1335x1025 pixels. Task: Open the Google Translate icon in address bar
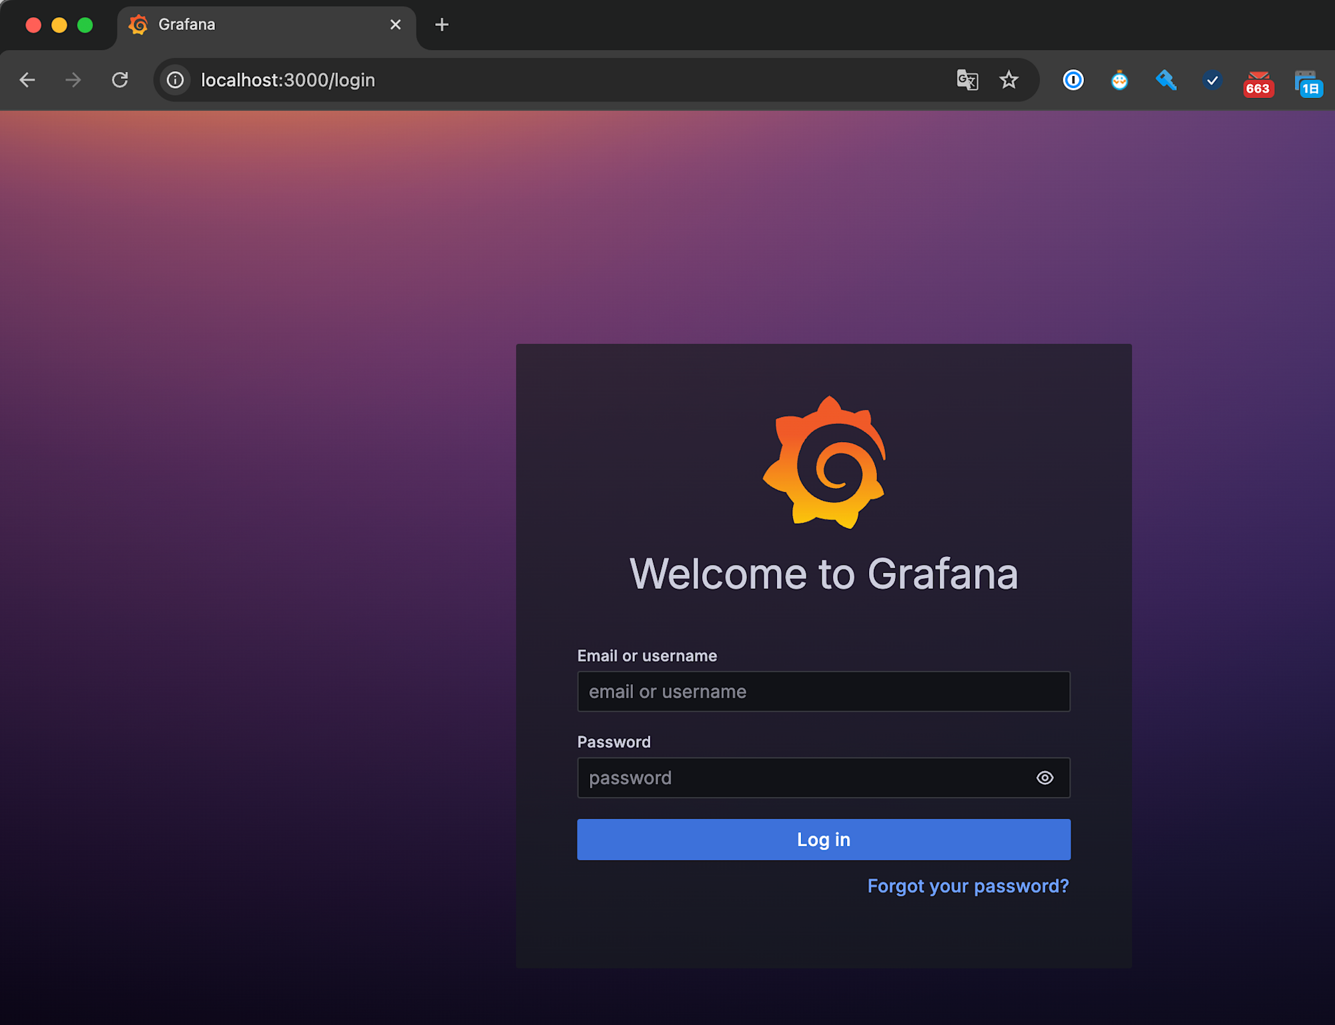tap(967, 80)
